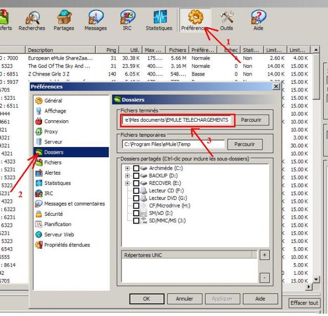
Task: Close the Préférences dialog
Action: [276, 86]
